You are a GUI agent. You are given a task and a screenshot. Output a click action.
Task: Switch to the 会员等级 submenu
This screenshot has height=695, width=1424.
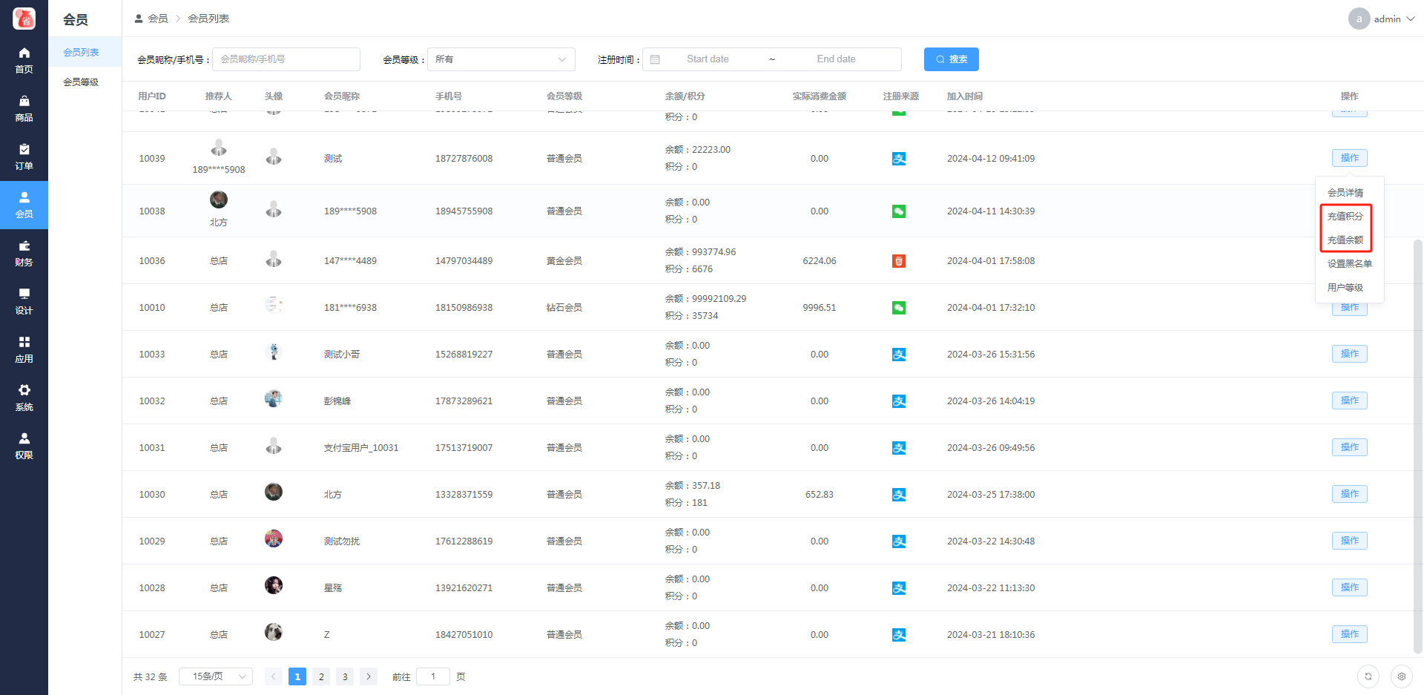81,82
